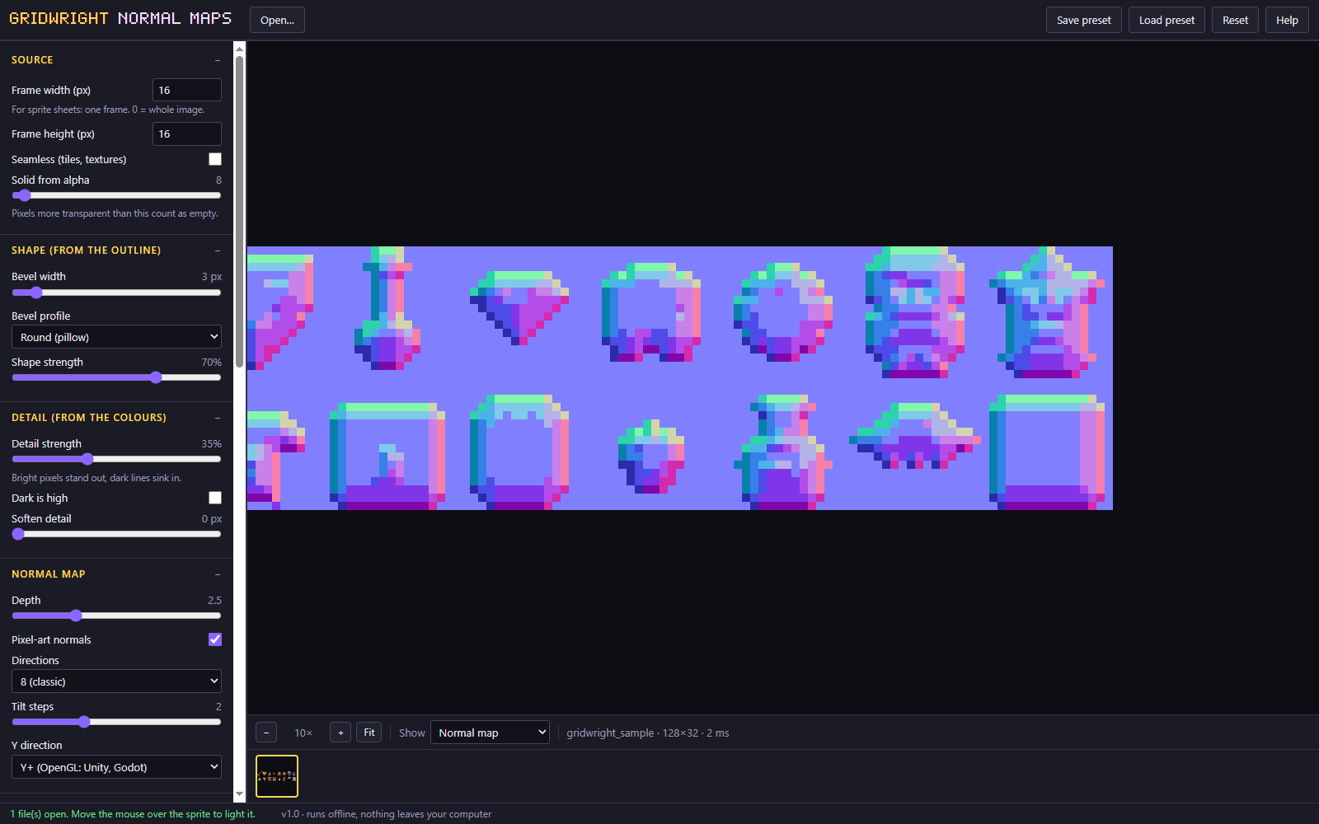Enable Seamless (tiles, textures) checkbox
The image size is (1319, 824).
tap(215, 159)
